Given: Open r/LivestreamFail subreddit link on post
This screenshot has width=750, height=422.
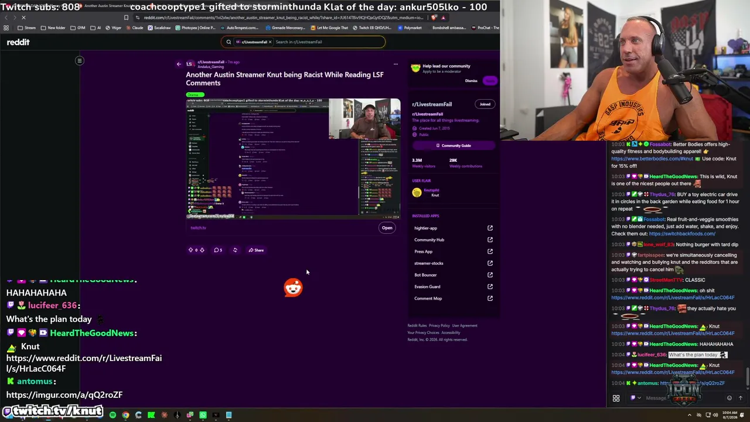Looking at the screenshot, I should pyautogui.click(x=211, y=62).
